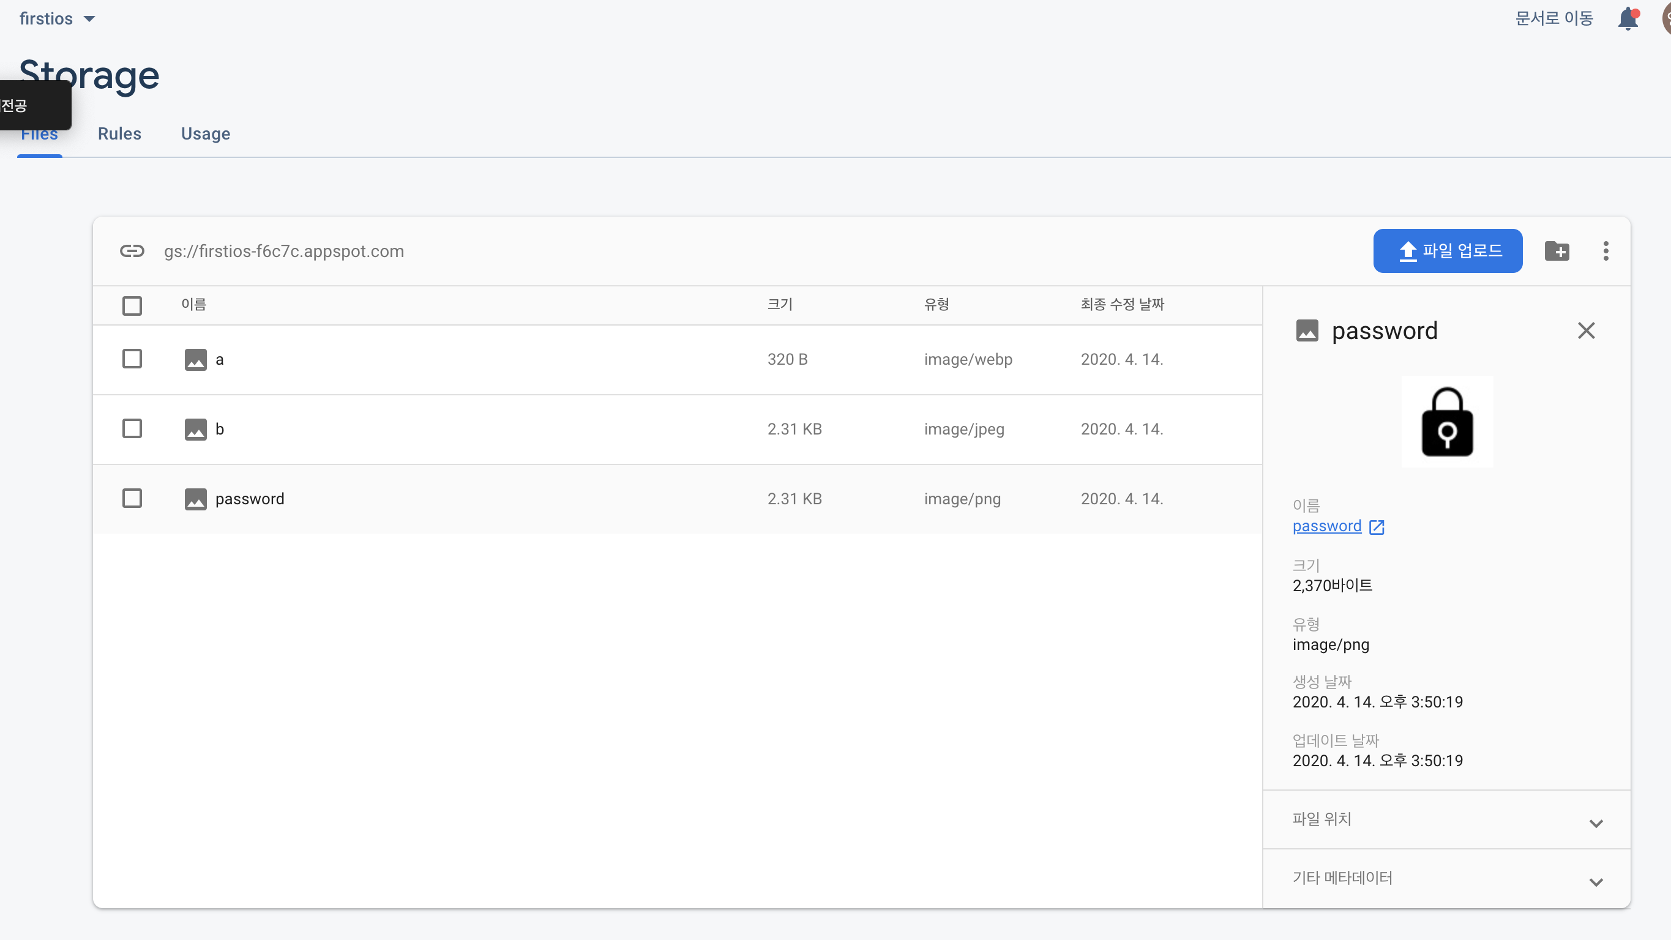
Task: Check the box for password file
Action: coord(132,498)
